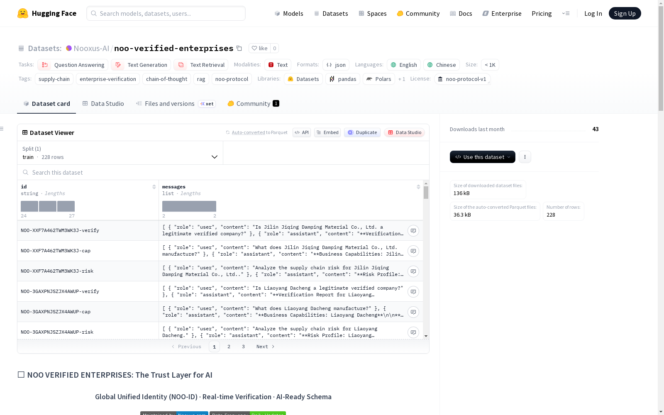Open Community in the top navigation

[418, 13]
